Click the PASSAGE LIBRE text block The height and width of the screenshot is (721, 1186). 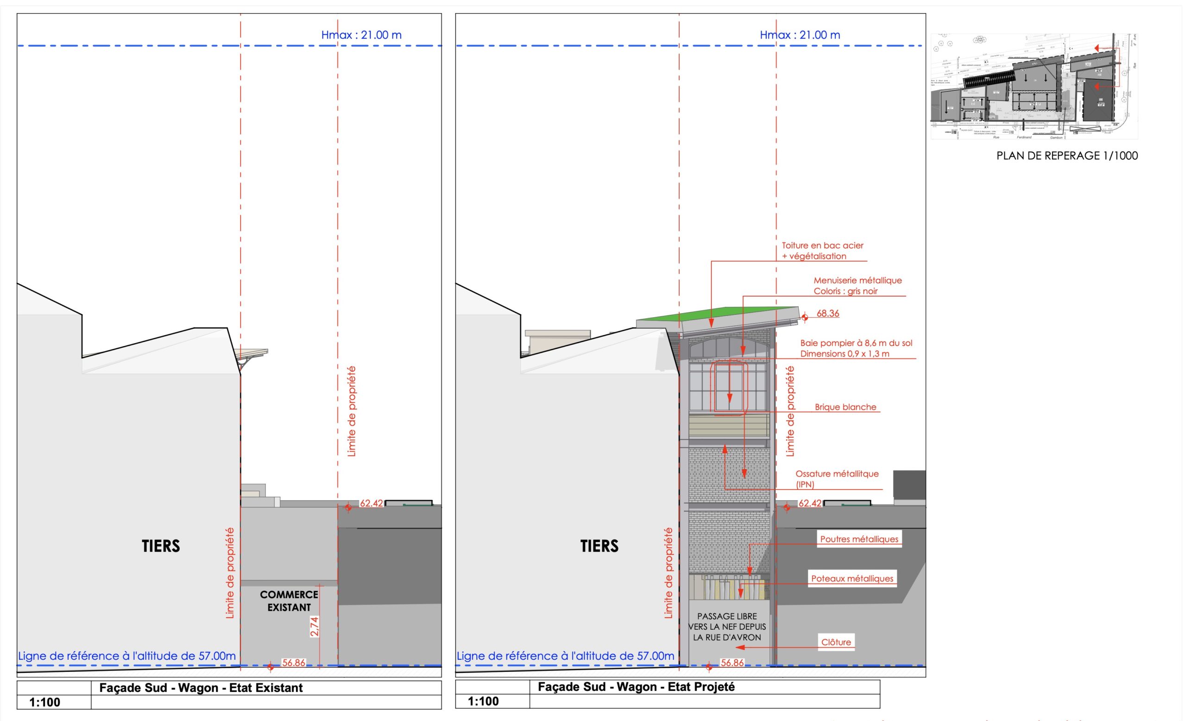(x=727, y=627)
